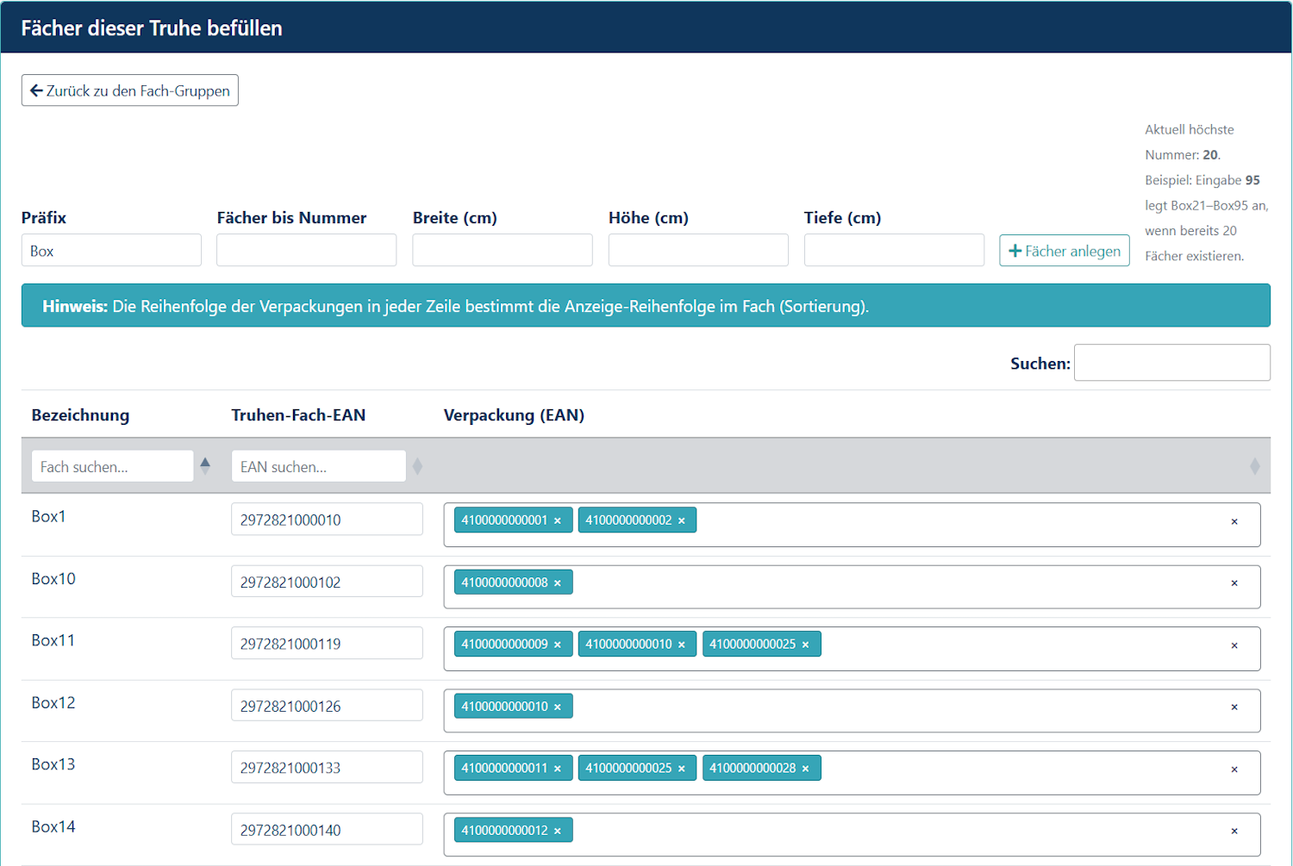Clear all packaging in Box12 row

point(1234,707)
